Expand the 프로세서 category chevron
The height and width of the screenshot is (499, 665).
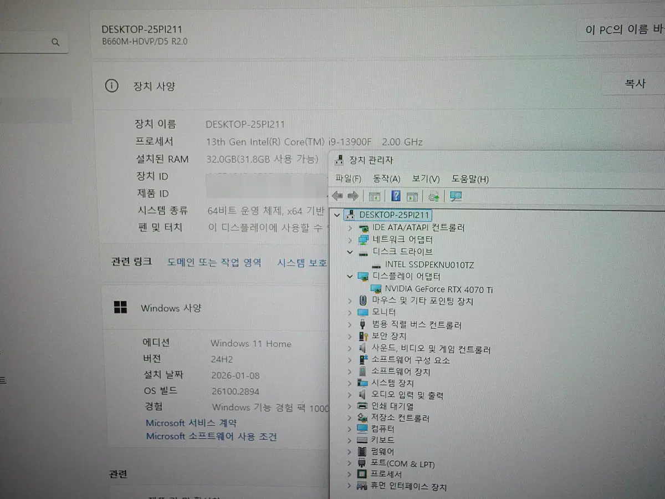click(x=349, y=475)
